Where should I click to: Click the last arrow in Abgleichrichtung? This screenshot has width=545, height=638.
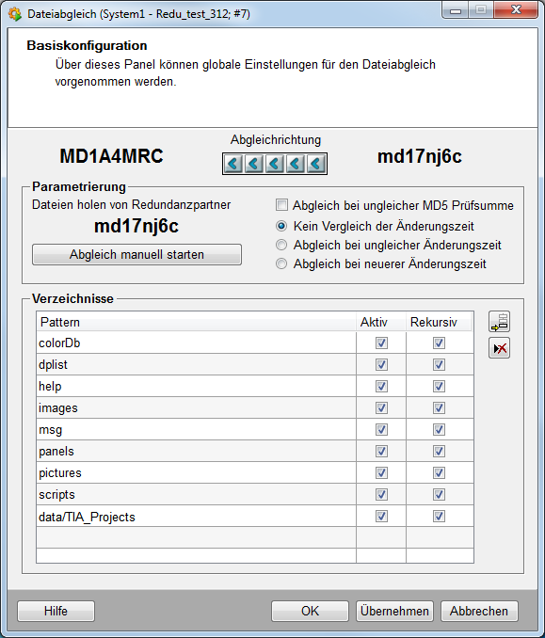[x=316, y=164]
